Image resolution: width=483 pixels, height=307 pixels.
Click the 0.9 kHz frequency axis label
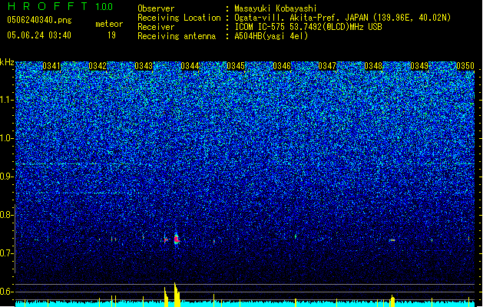coord(7,177)
